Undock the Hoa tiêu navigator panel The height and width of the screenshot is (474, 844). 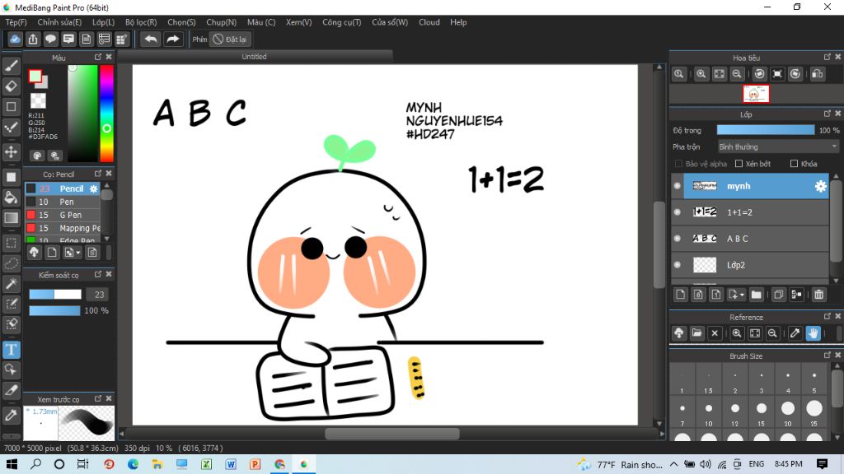coord(828,57)
